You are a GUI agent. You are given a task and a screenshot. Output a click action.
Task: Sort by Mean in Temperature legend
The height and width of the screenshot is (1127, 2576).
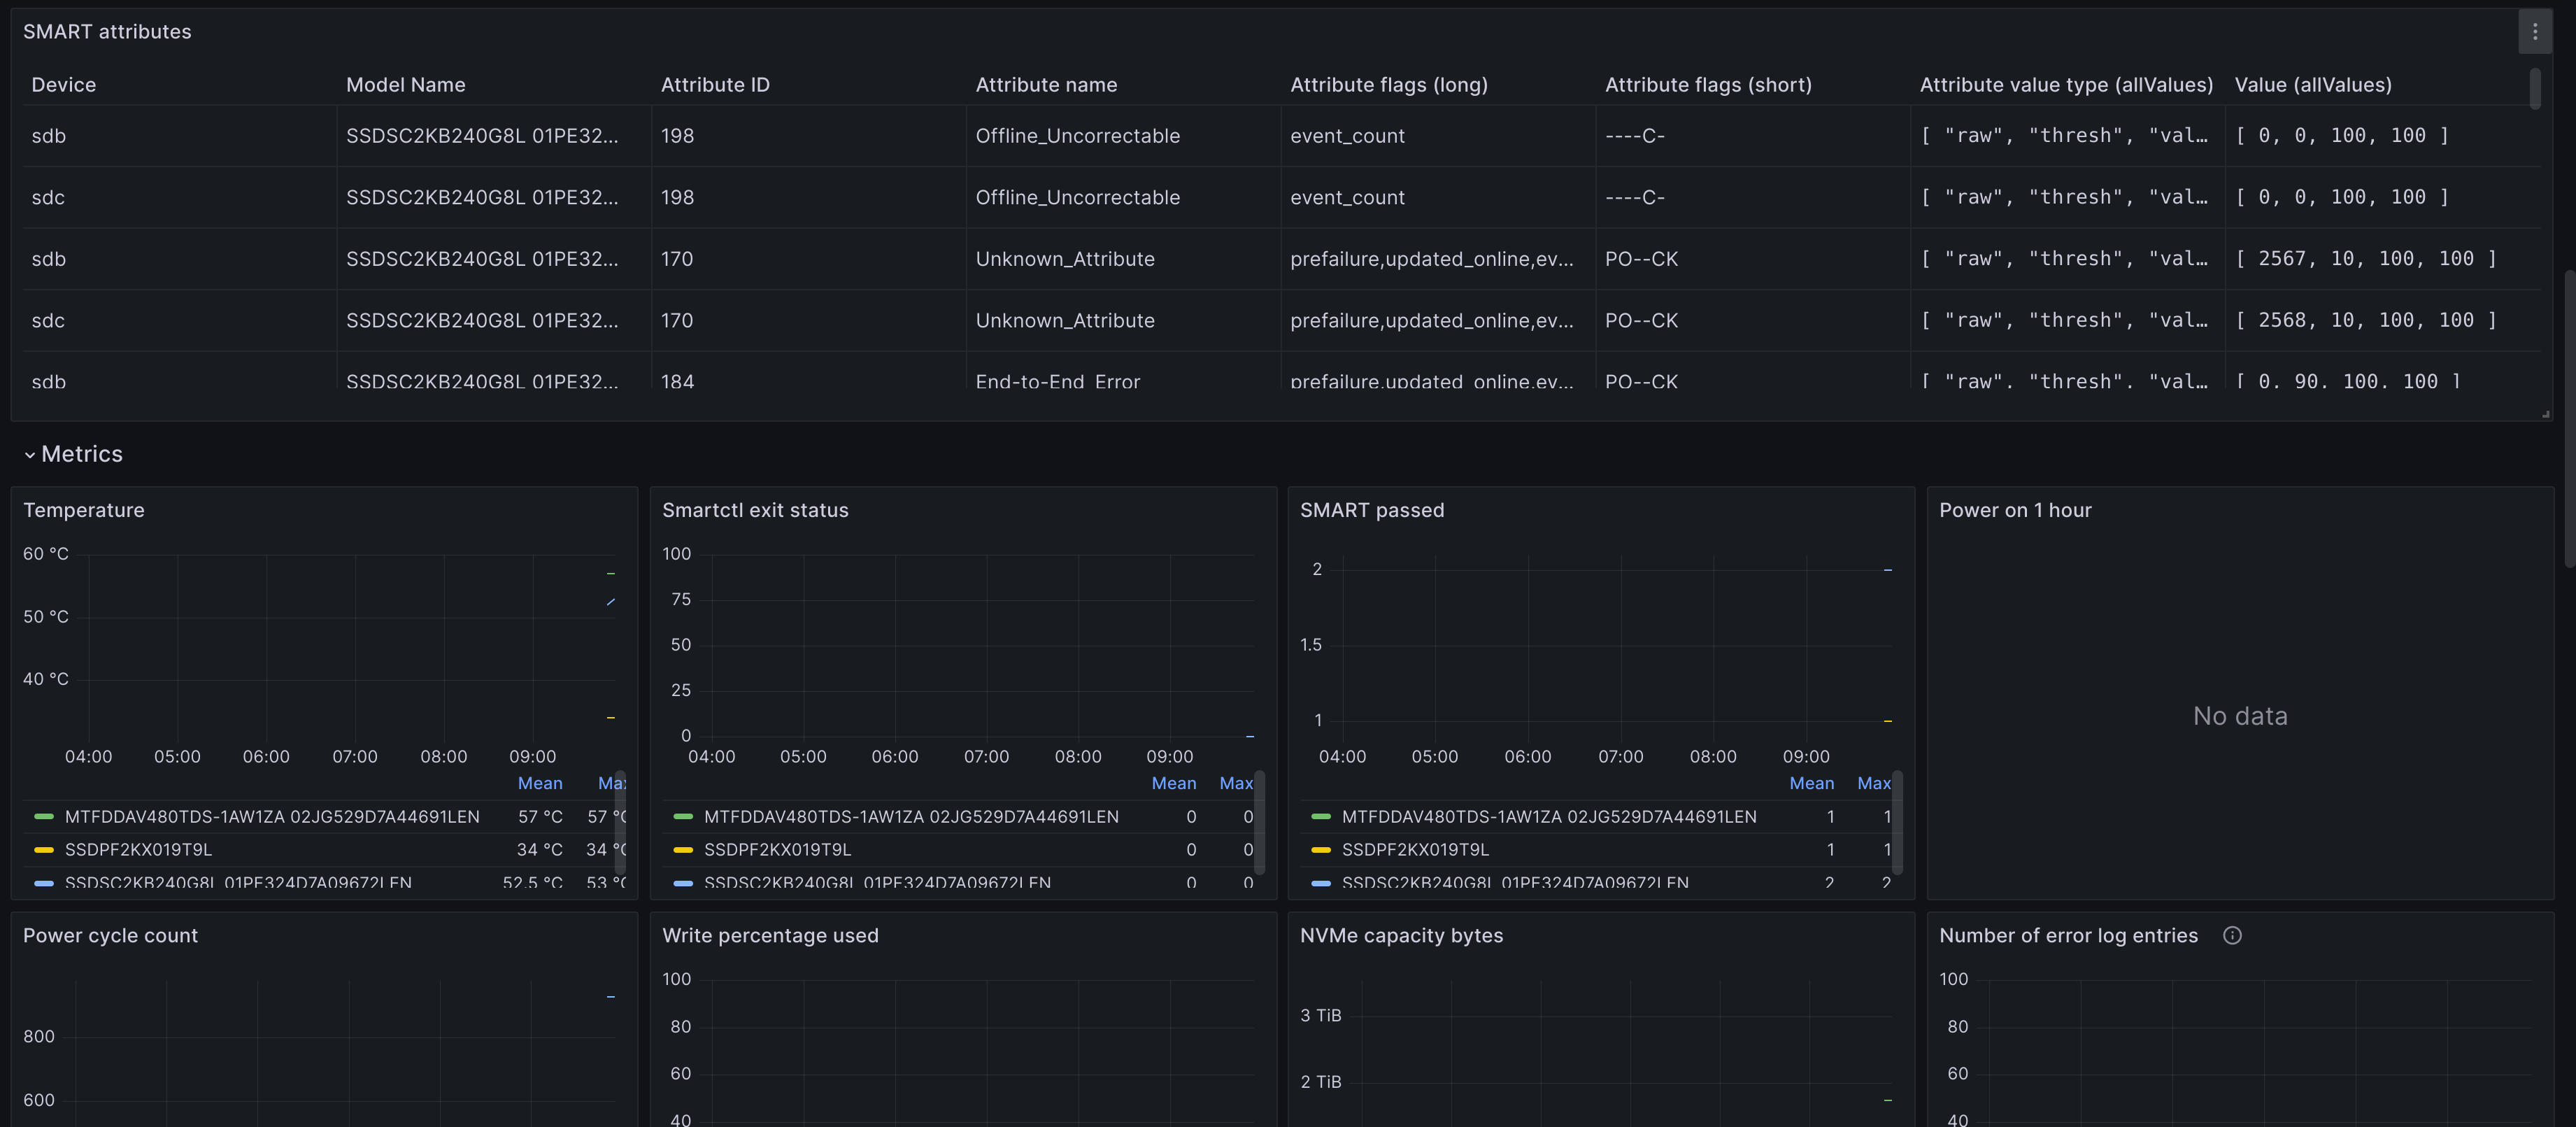pos(540,783)
